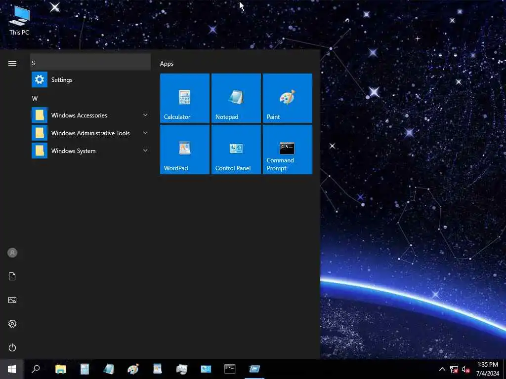Launch the Command Prompt tile
The width and height of the screenshot is (506, 379).
click(x=288, y=150)
